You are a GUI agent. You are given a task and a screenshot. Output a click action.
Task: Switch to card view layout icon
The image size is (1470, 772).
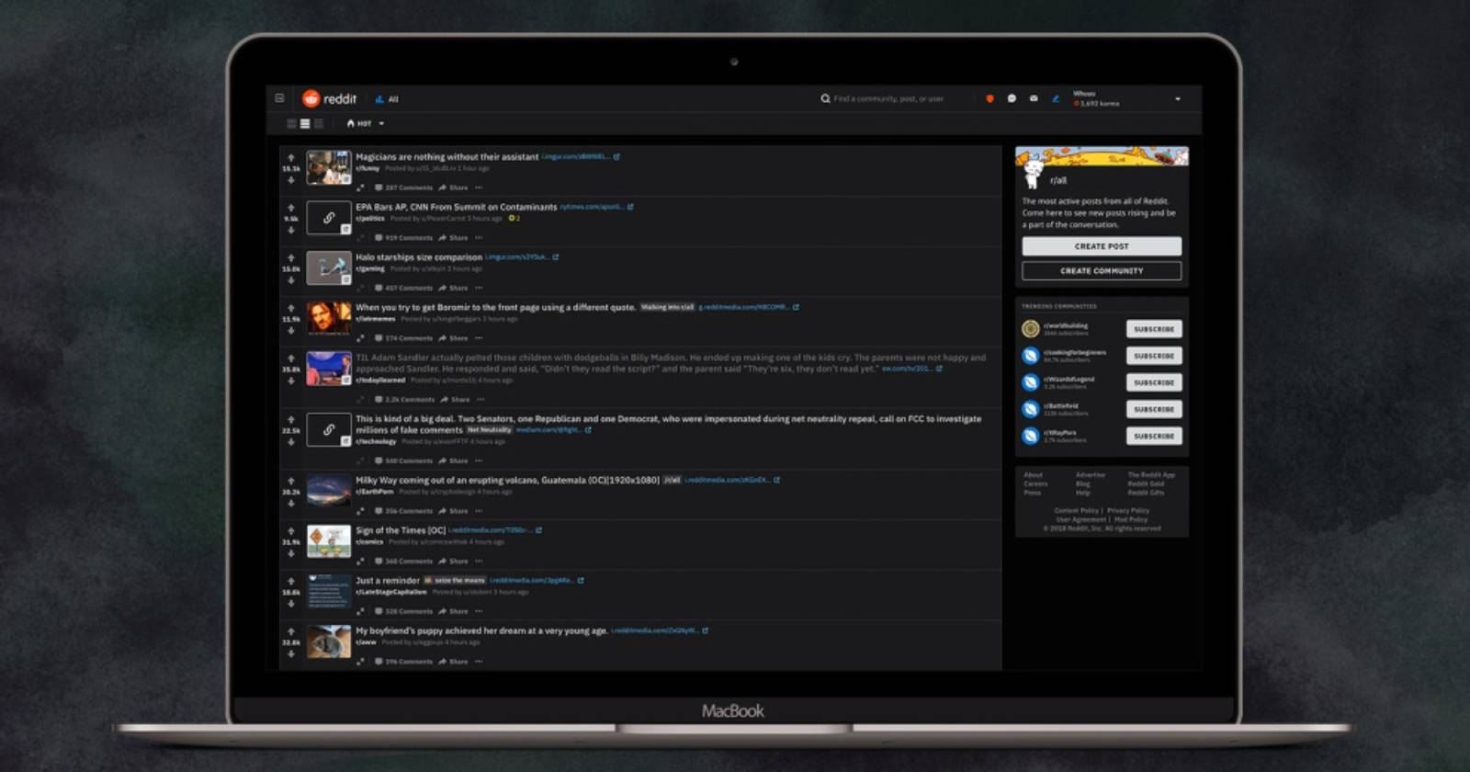(291, 123)
